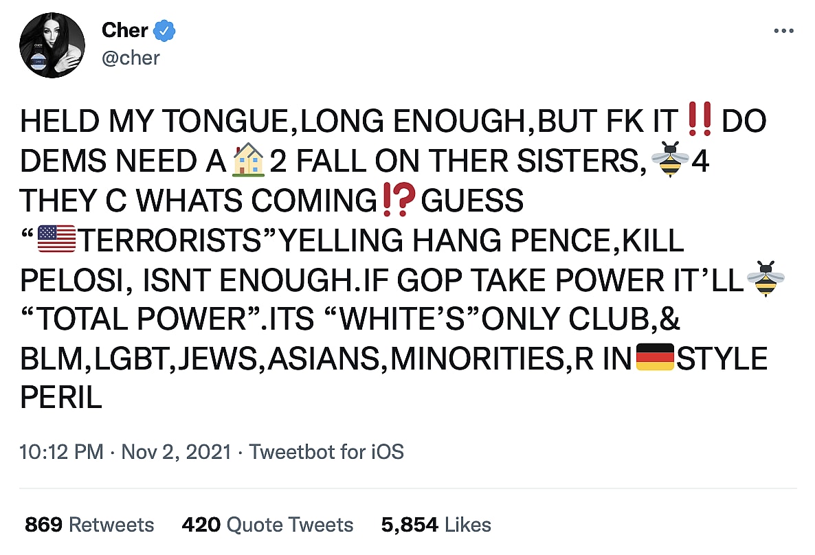Open Cher's profile picture

52,44
